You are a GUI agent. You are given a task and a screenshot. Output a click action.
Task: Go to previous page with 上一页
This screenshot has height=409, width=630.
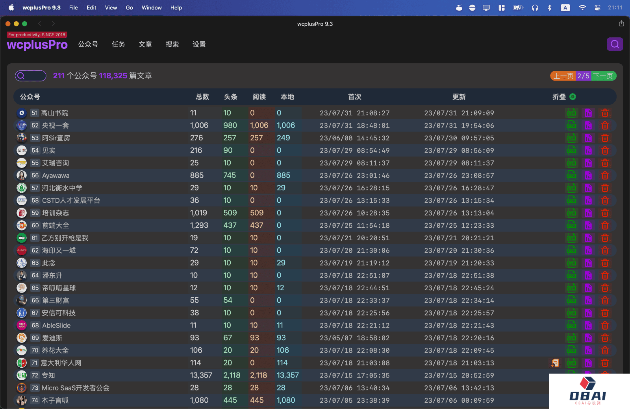click(x=563, y=76)
